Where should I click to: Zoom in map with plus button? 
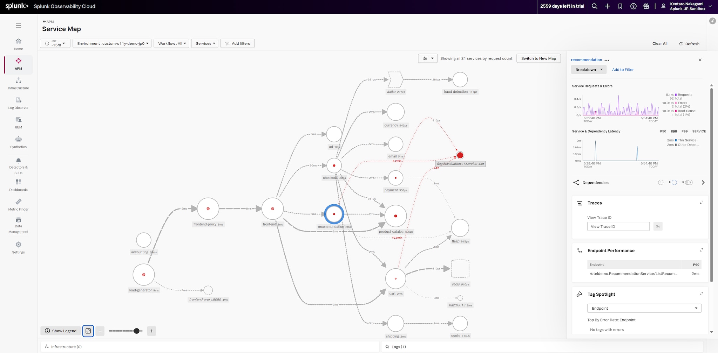pyautogui.click(x=151, y=331)
